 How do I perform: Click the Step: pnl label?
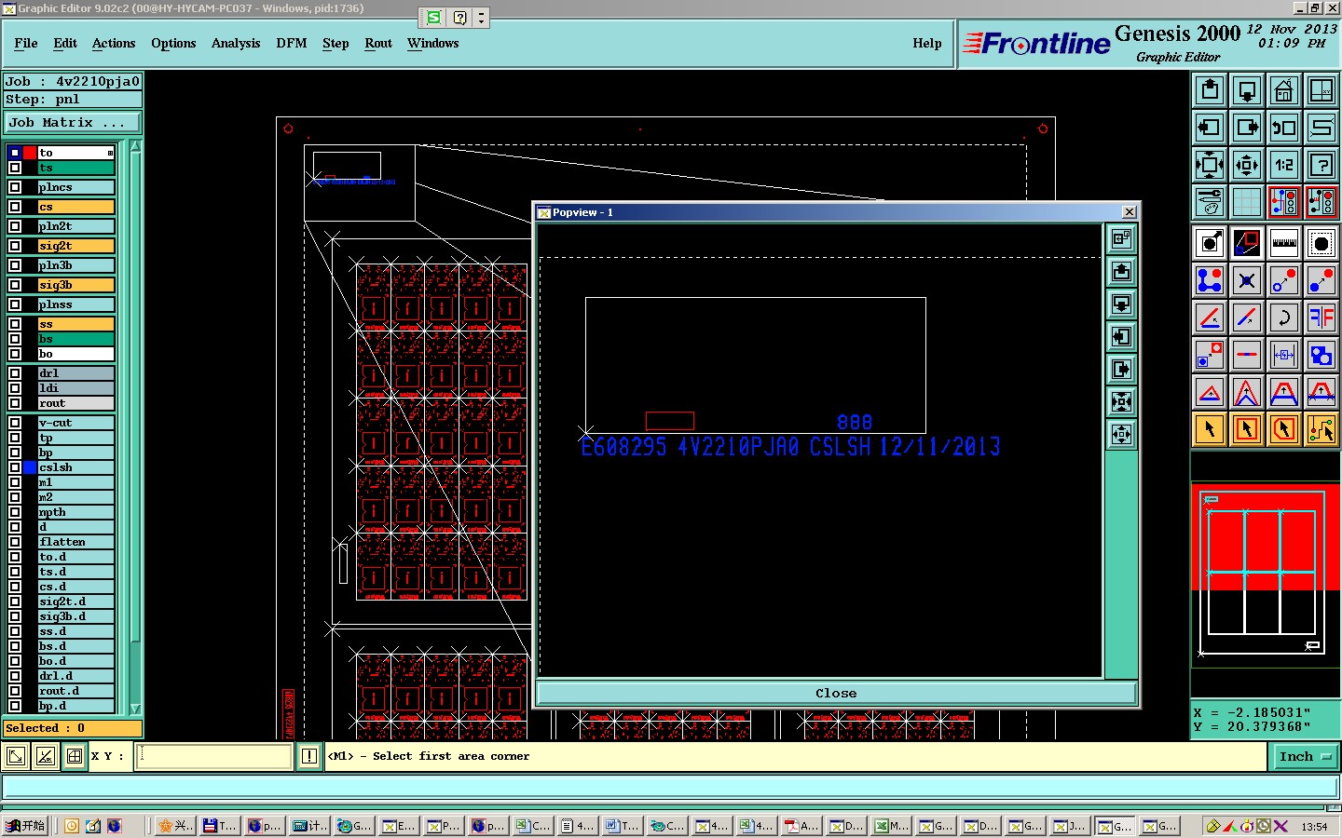[73, 100]
